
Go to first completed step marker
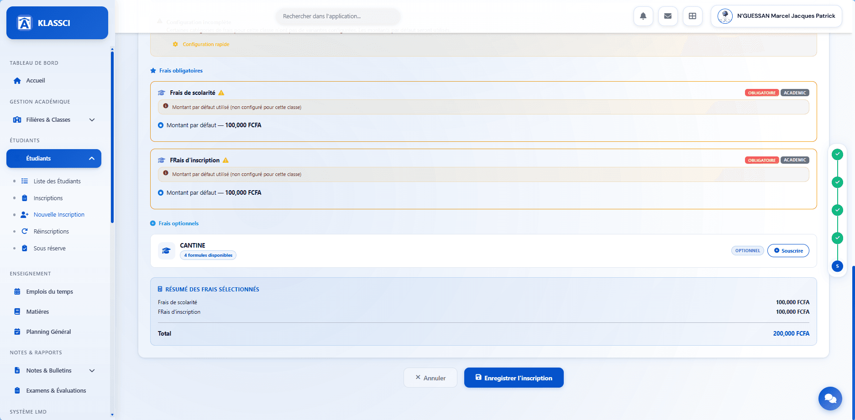click(x=837, y=154)
